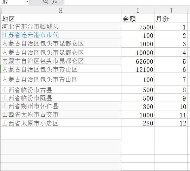
Task: Focus the formula bar input field
Action: [127, 2]
